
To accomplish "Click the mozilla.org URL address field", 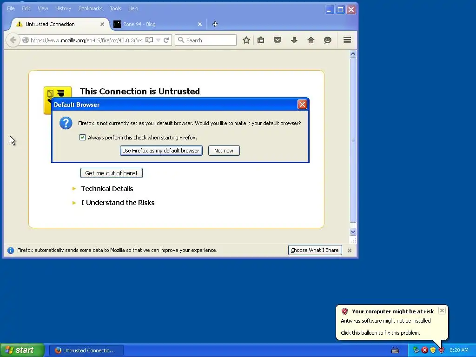I will pyautogui.click(x=86, y=40).
